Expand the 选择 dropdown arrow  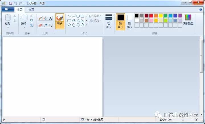point(24,27)
